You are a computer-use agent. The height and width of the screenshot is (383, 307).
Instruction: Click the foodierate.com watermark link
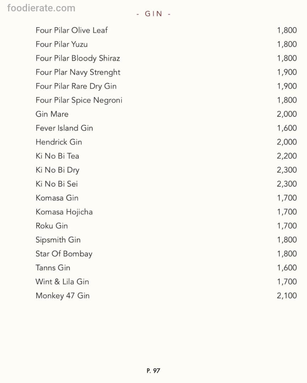click(x=41, y=8)
